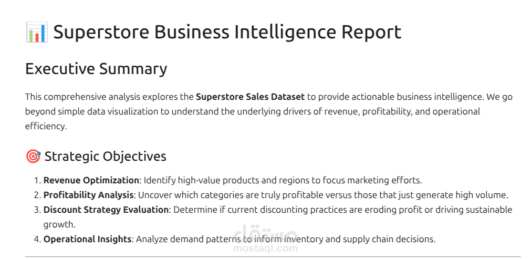The image size is (532, 259).
Task: Click the Profitability Analysis bold label
Action: (x=88, y=195)
